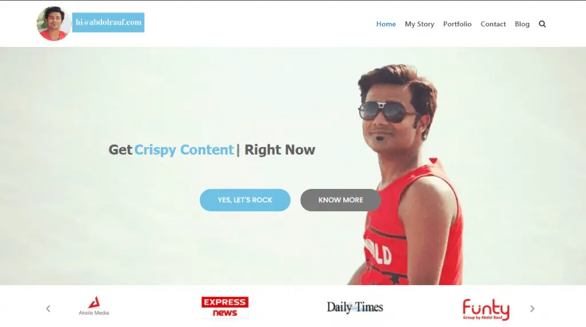
Task: Open the Express News logo
Action: 224,307
